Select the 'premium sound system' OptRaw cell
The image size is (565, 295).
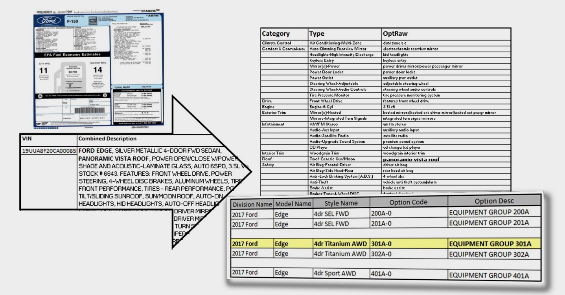pos(446,142)
